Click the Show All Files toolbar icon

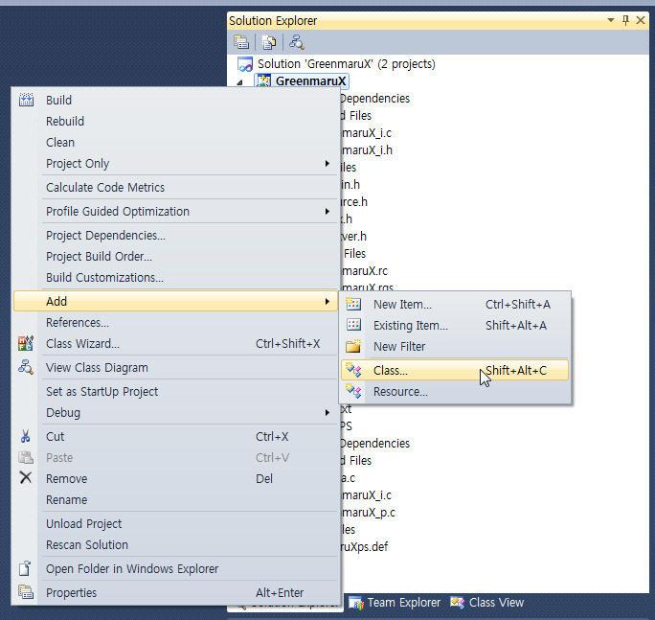[268, 42]
